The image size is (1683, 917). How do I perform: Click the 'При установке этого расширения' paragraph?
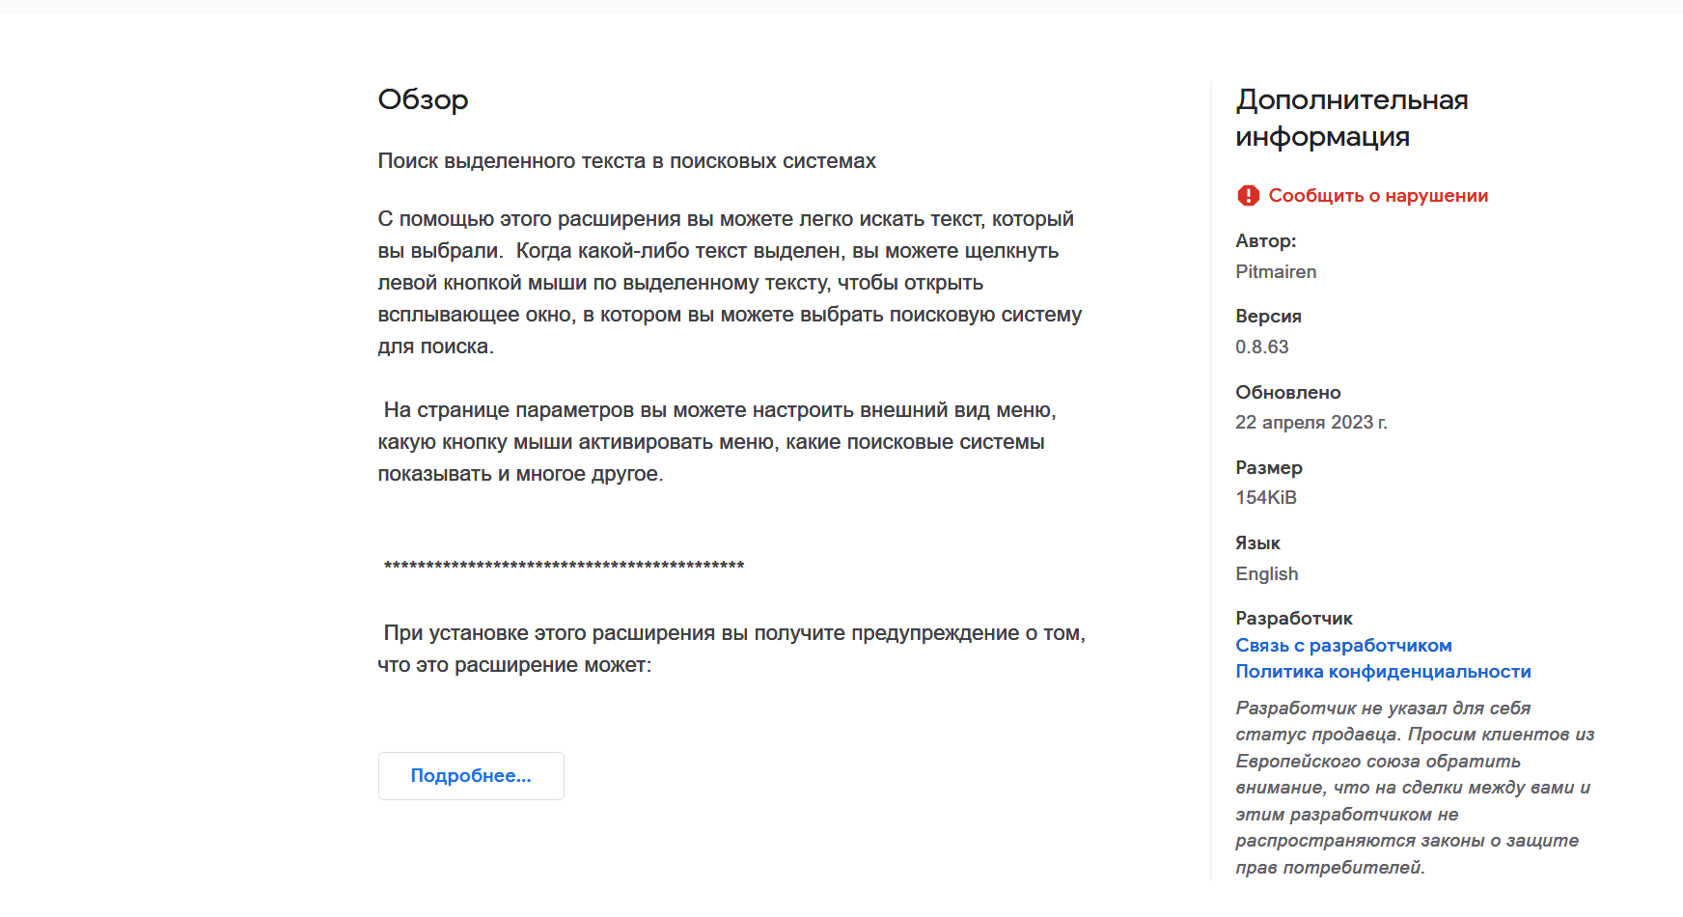pos(731,649)
